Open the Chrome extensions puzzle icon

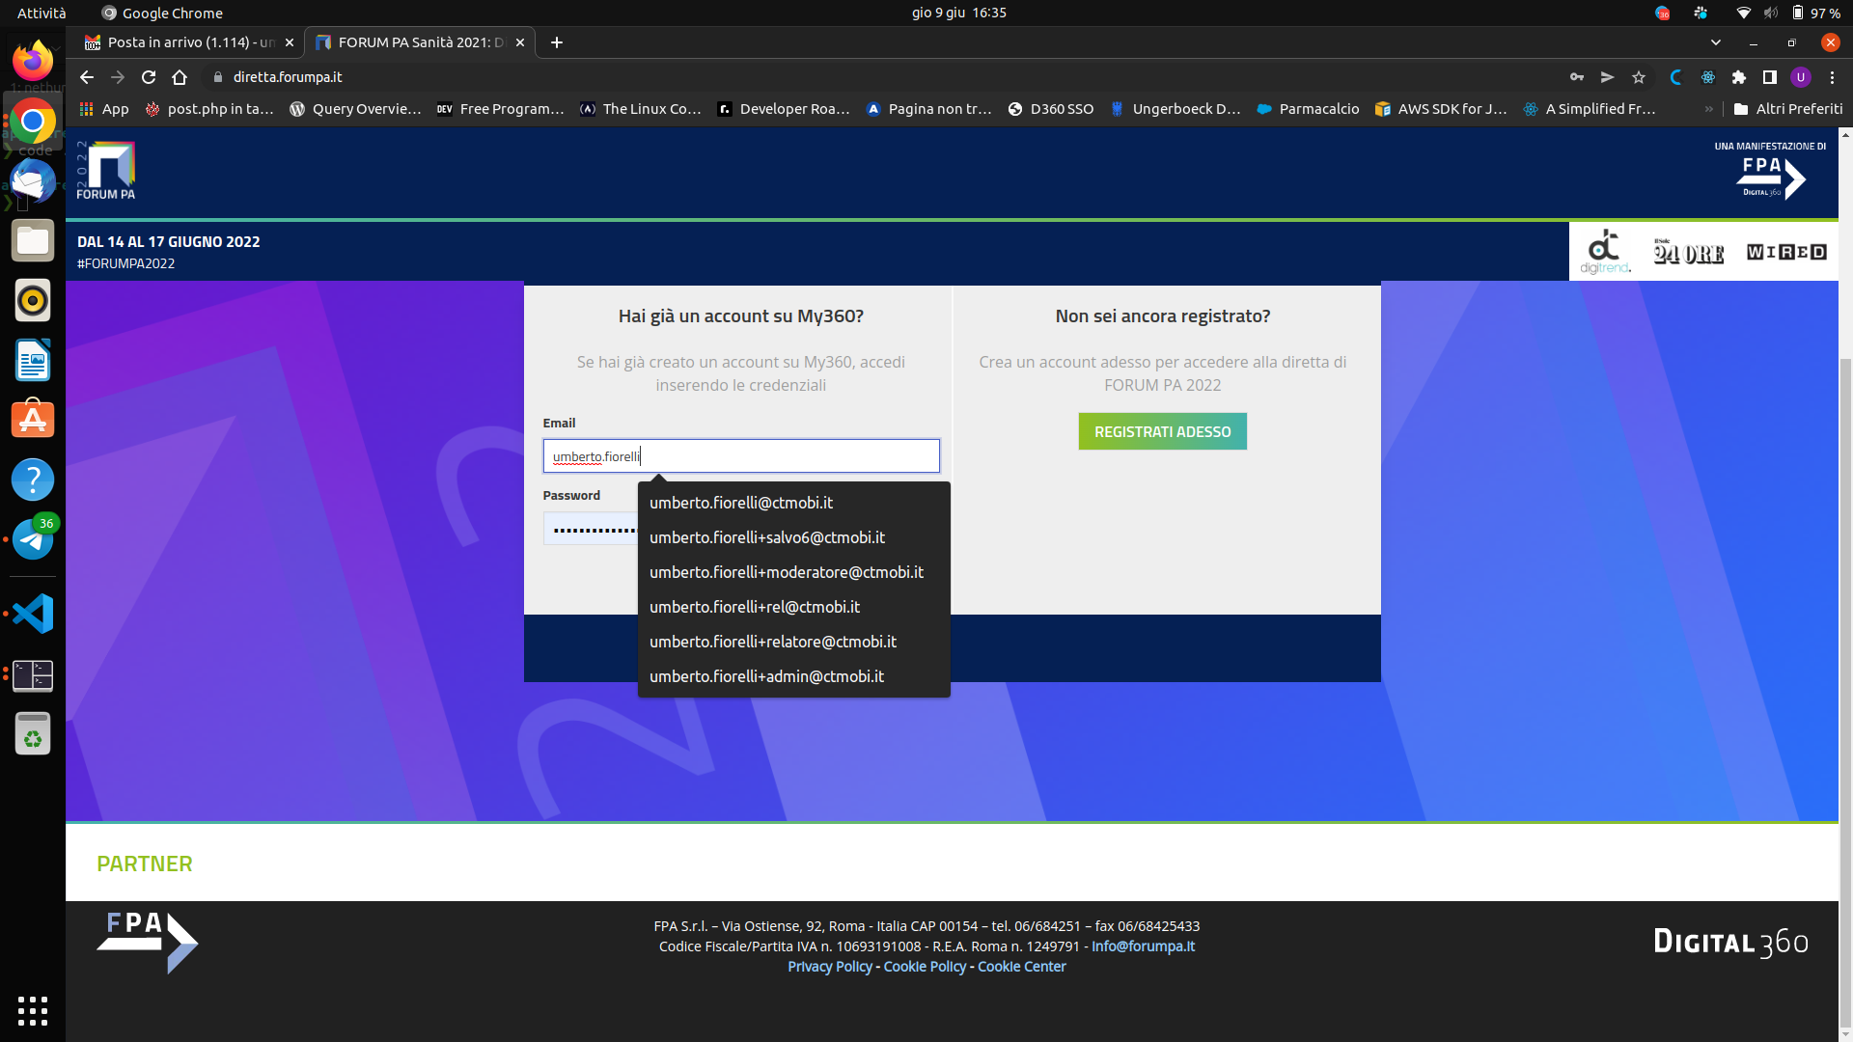click(x=1739, y=77)
